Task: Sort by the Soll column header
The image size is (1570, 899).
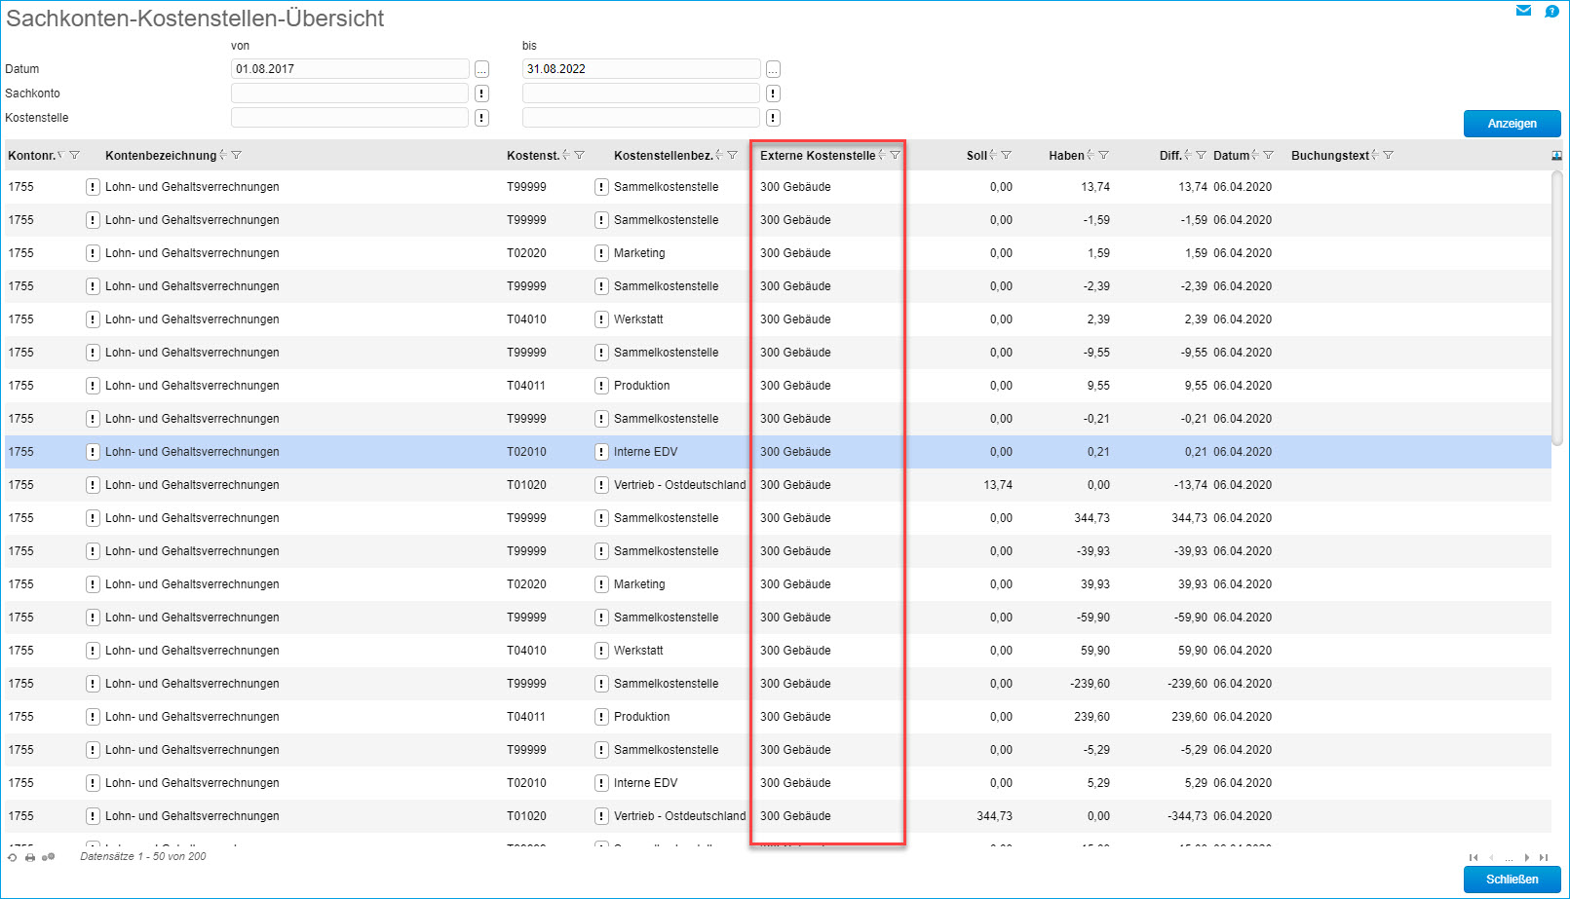Action: point(976,156)
